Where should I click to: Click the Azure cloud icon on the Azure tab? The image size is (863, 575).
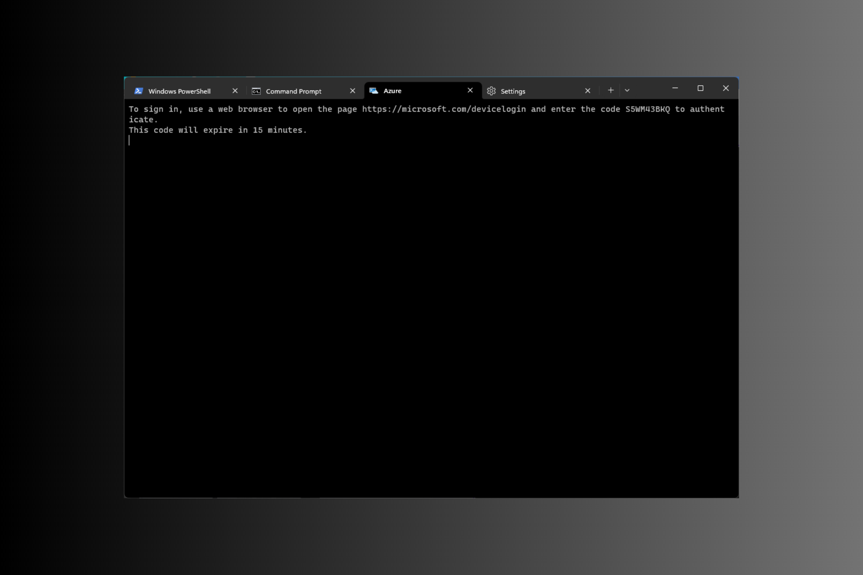(374, 91)
